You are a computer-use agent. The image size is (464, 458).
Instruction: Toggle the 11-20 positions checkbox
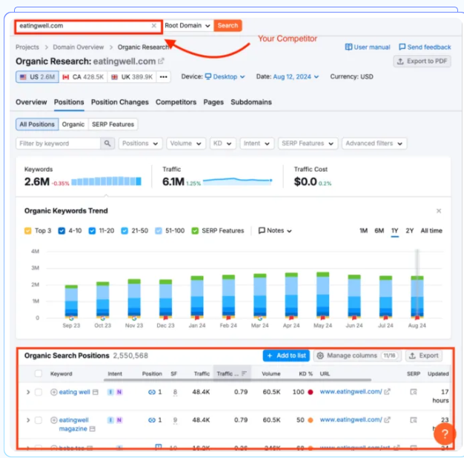(x=92, y=231)
